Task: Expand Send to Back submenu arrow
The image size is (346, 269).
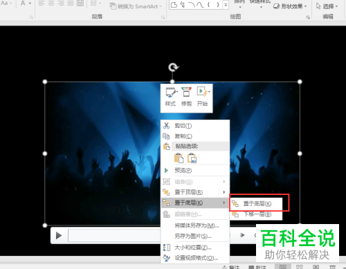Action: click(x=224, y=203)
